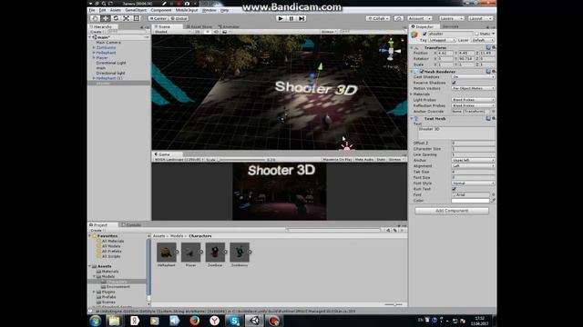The width and height of the screenshot is (583, 327).
Task: Click the cloud services icon
Action: [x=399, y=18]
